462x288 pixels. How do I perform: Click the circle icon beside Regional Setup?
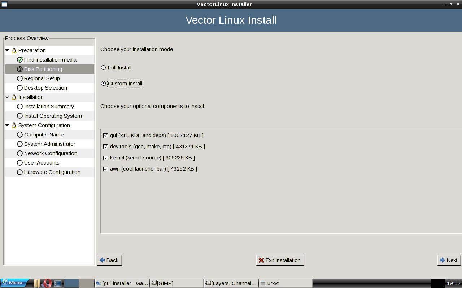coord(20,78)
